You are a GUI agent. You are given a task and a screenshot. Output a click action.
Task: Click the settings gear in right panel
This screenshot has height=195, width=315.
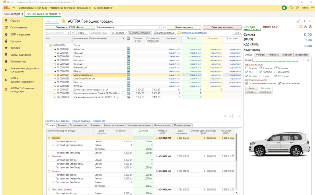click(305, 26)
